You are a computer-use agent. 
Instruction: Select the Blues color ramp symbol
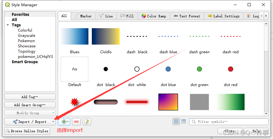(x=75, y=36)
